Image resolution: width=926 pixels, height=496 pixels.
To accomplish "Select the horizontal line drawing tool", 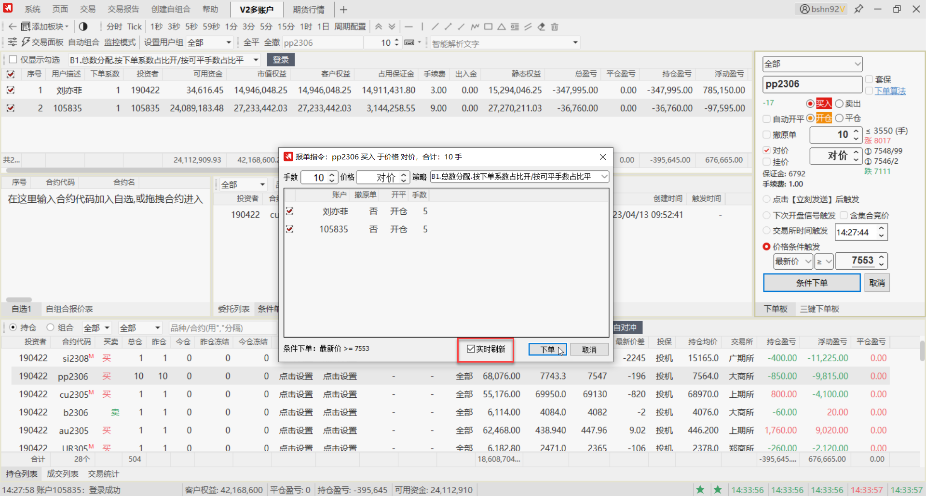I will 409,26.
